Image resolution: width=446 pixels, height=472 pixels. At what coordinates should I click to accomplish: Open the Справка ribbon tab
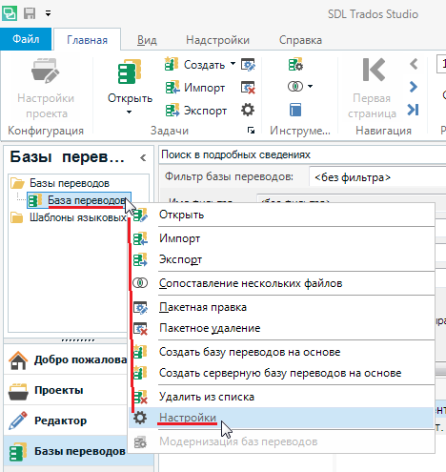(x=300, y=40)
